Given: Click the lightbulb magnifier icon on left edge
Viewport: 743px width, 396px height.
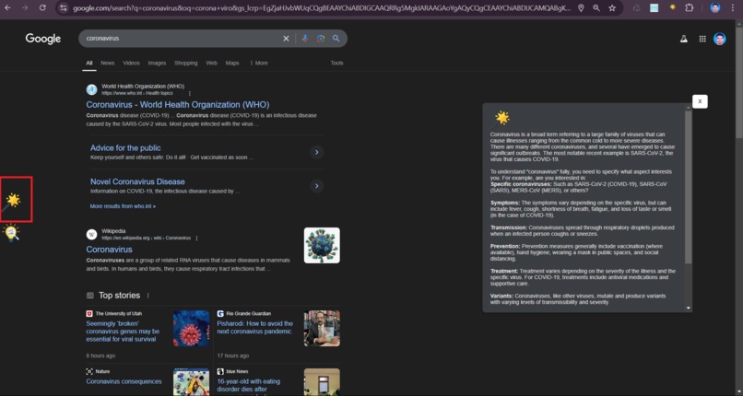Looking at the screenshot, I should [11, 233].
